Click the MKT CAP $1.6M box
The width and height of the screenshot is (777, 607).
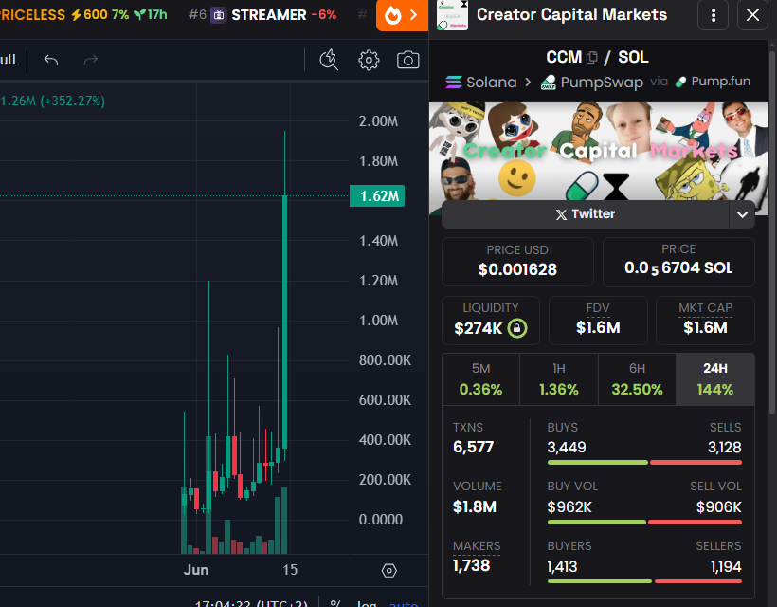[x=705, y=321]
